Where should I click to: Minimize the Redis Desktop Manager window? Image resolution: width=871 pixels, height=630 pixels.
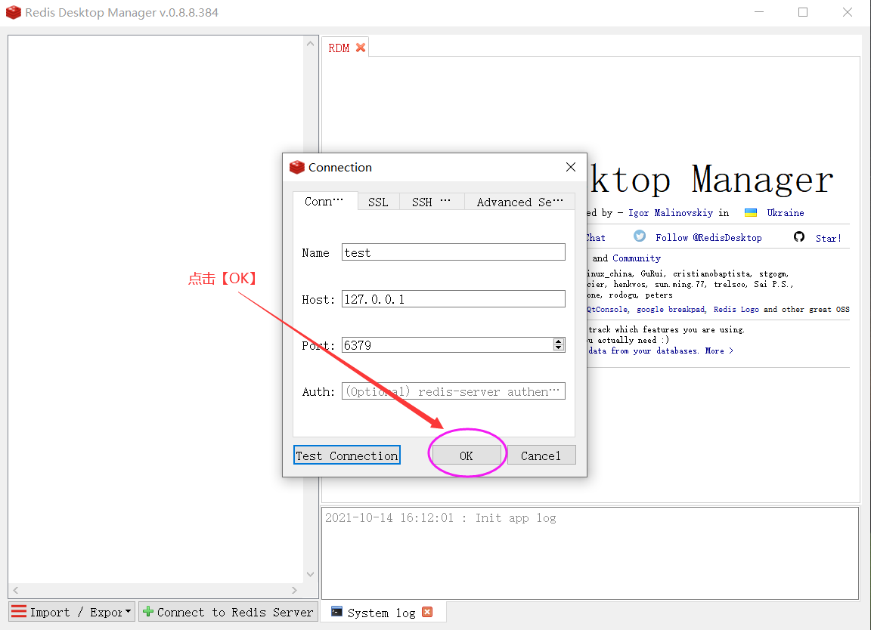coord(759,12)
